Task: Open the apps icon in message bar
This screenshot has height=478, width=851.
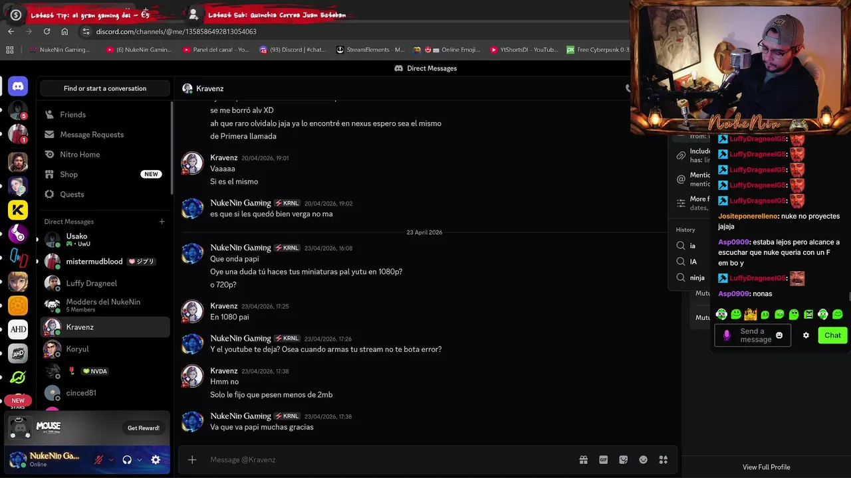Action: pos(663,459)
